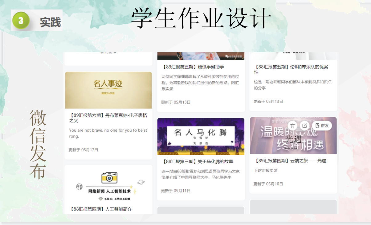Select the description starting 这一期由88班张雪梦
Viewport: 371px width, 225px height.
[x=201, y=174]
